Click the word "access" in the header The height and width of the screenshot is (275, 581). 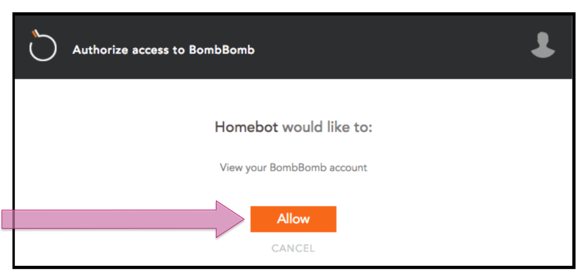coord(150,50)
